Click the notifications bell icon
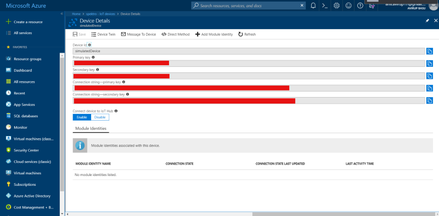 coord(313,5)
